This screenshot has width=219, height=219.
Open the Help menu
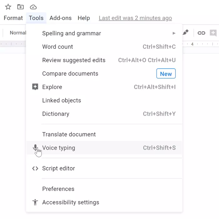[84, 18]
